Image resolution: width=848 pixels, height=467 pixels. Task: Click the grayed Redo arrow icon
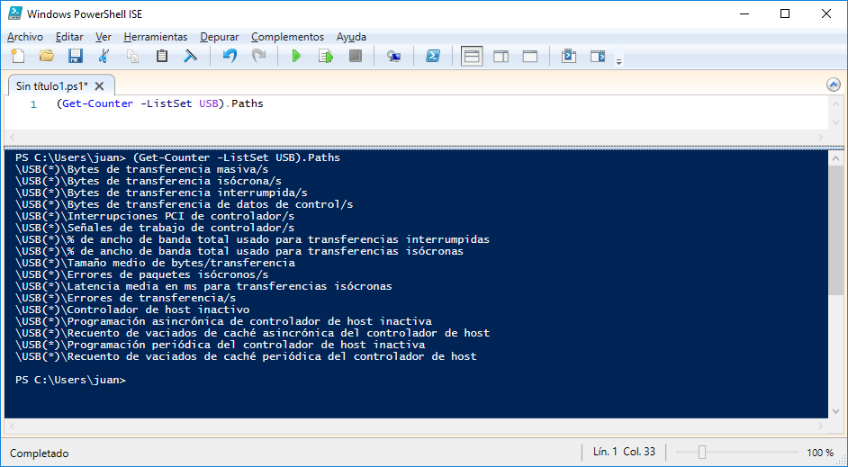[x=259, y=56]
